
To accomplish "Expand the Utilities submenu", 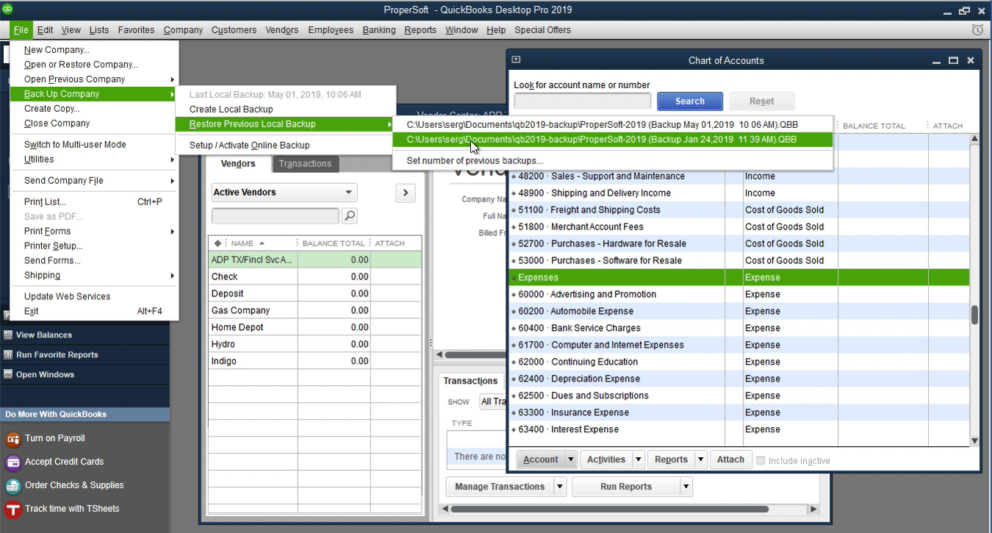I will click(x=94, y=160).
